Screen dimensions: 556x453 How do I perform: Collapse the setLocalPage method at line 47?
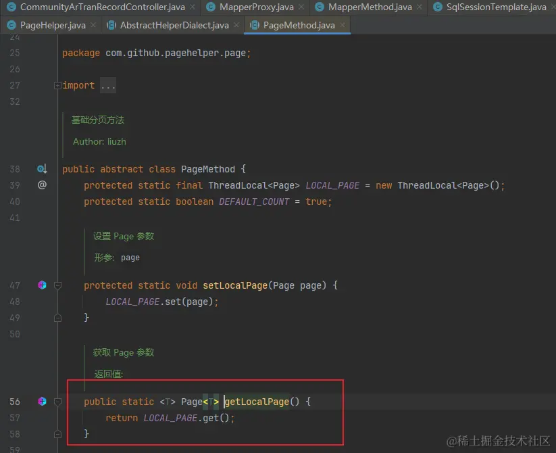point(57,285)
